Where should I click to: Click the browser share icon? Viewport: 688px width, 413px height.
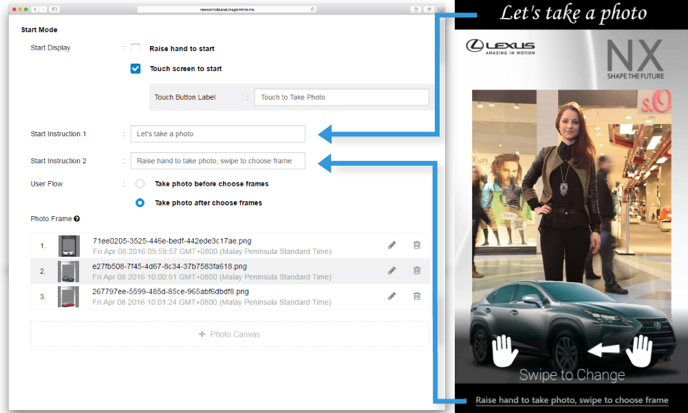coord(416,10)
